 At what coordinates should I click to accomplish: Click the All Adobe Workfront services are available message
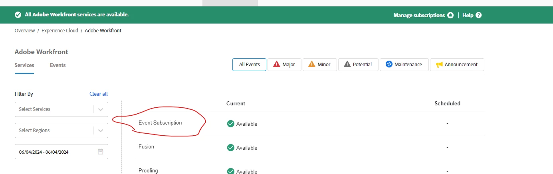pos(77,15)
